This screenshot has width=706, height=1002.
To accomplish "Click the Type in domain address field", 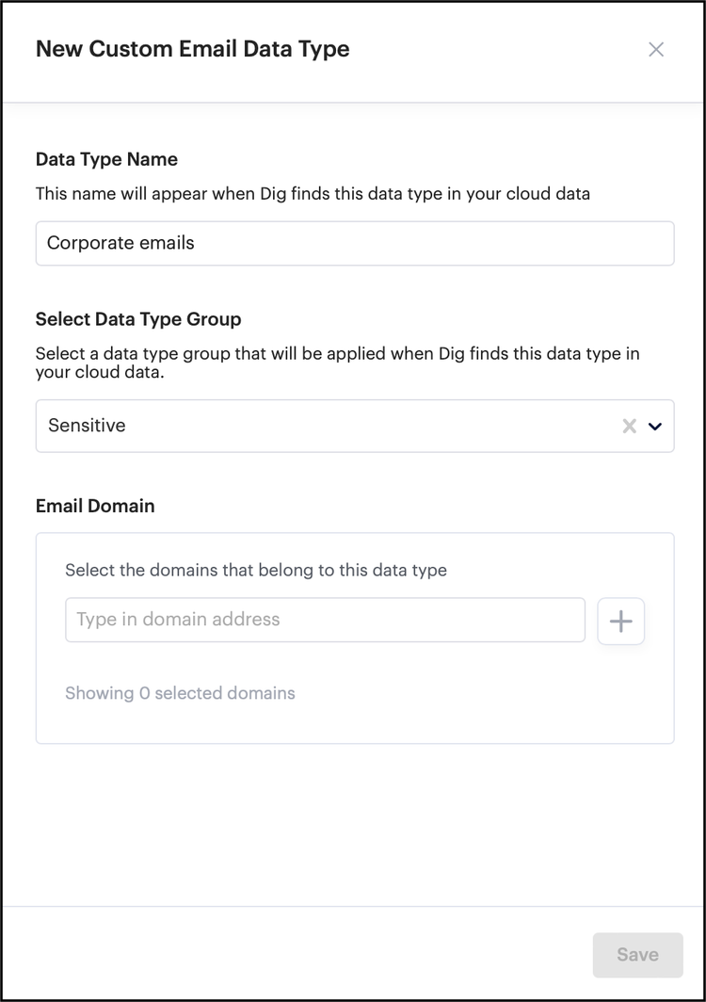I will (x=325, y=620).
